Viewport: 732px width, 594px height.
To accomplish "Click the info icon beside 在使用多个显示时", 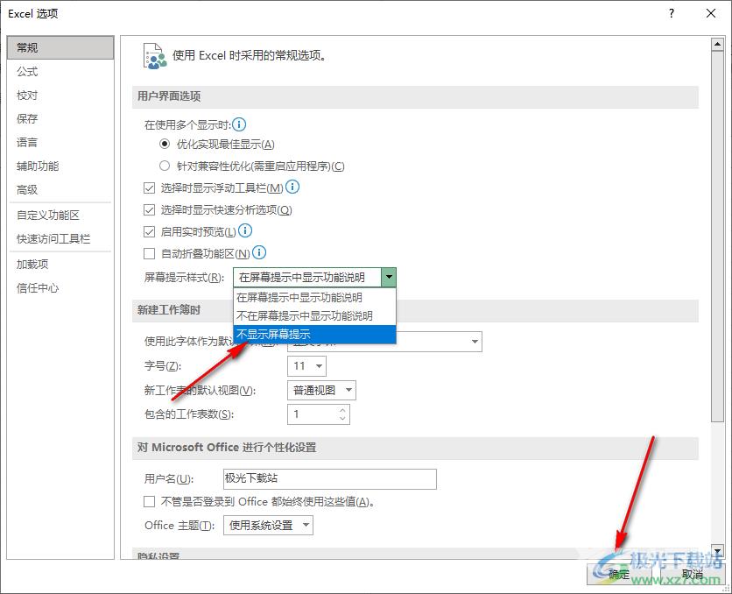I will tap(239, 124).
